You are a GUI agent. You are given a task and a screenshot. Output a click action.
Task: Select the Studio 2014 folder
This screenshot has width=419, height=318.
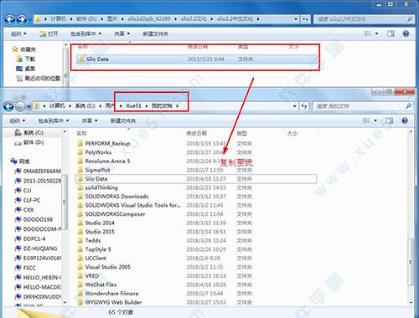point(96,223)
